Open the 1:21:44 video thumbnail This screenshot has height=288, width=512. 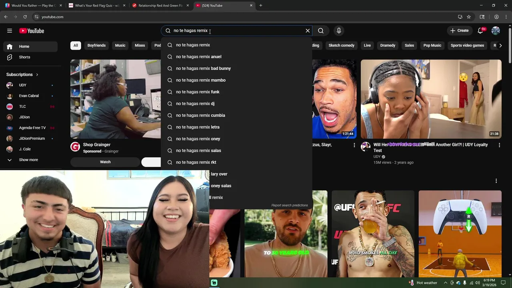(x=334, y=99)
